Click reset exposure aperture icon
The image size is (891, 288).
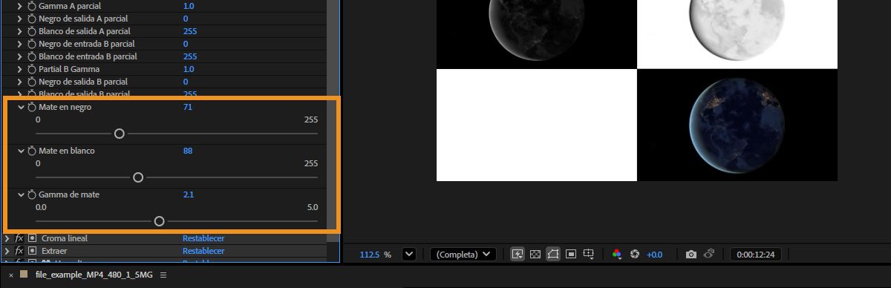(x=635, y=254)
